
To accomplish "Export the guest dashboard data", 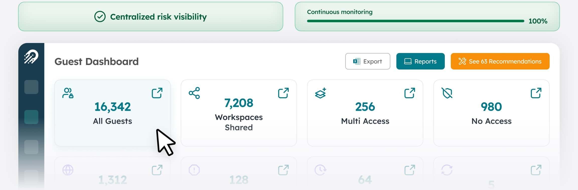I will [x=368, y=61].
